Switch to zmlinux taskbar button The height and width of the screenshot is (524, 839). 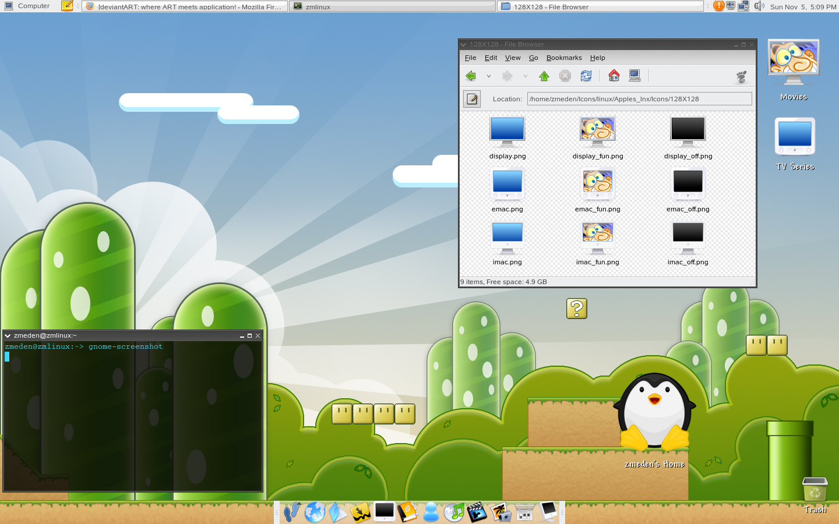point(392,6)
